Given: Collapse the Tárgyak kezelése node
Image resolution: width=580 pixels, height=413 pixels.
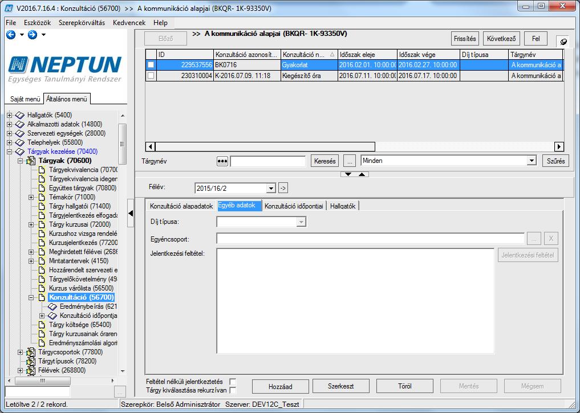Looking at the screenshot, I should coord(9,152).
